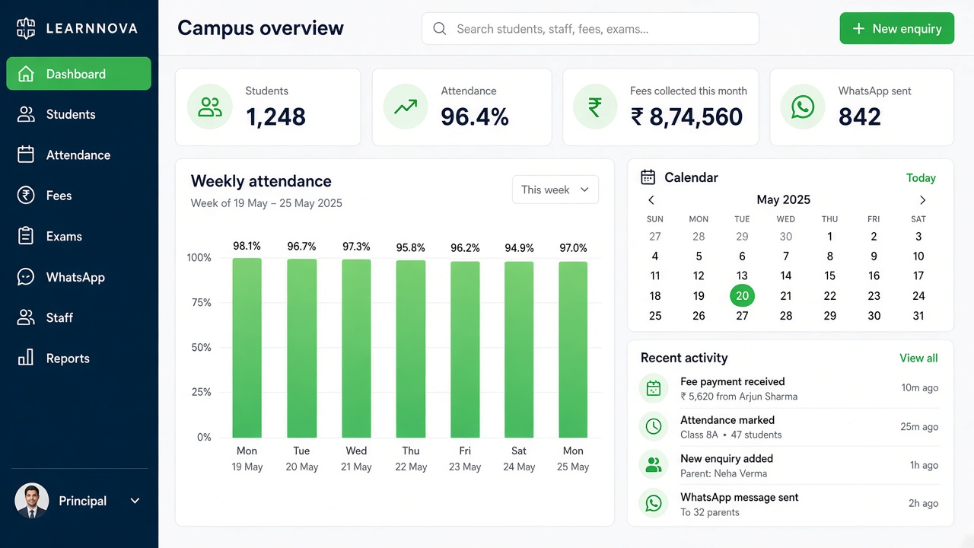This screenshot has height=548, width=974.
Task: Click the Campus overview heading
Action: pyautogui.click(x=260, y=28)
